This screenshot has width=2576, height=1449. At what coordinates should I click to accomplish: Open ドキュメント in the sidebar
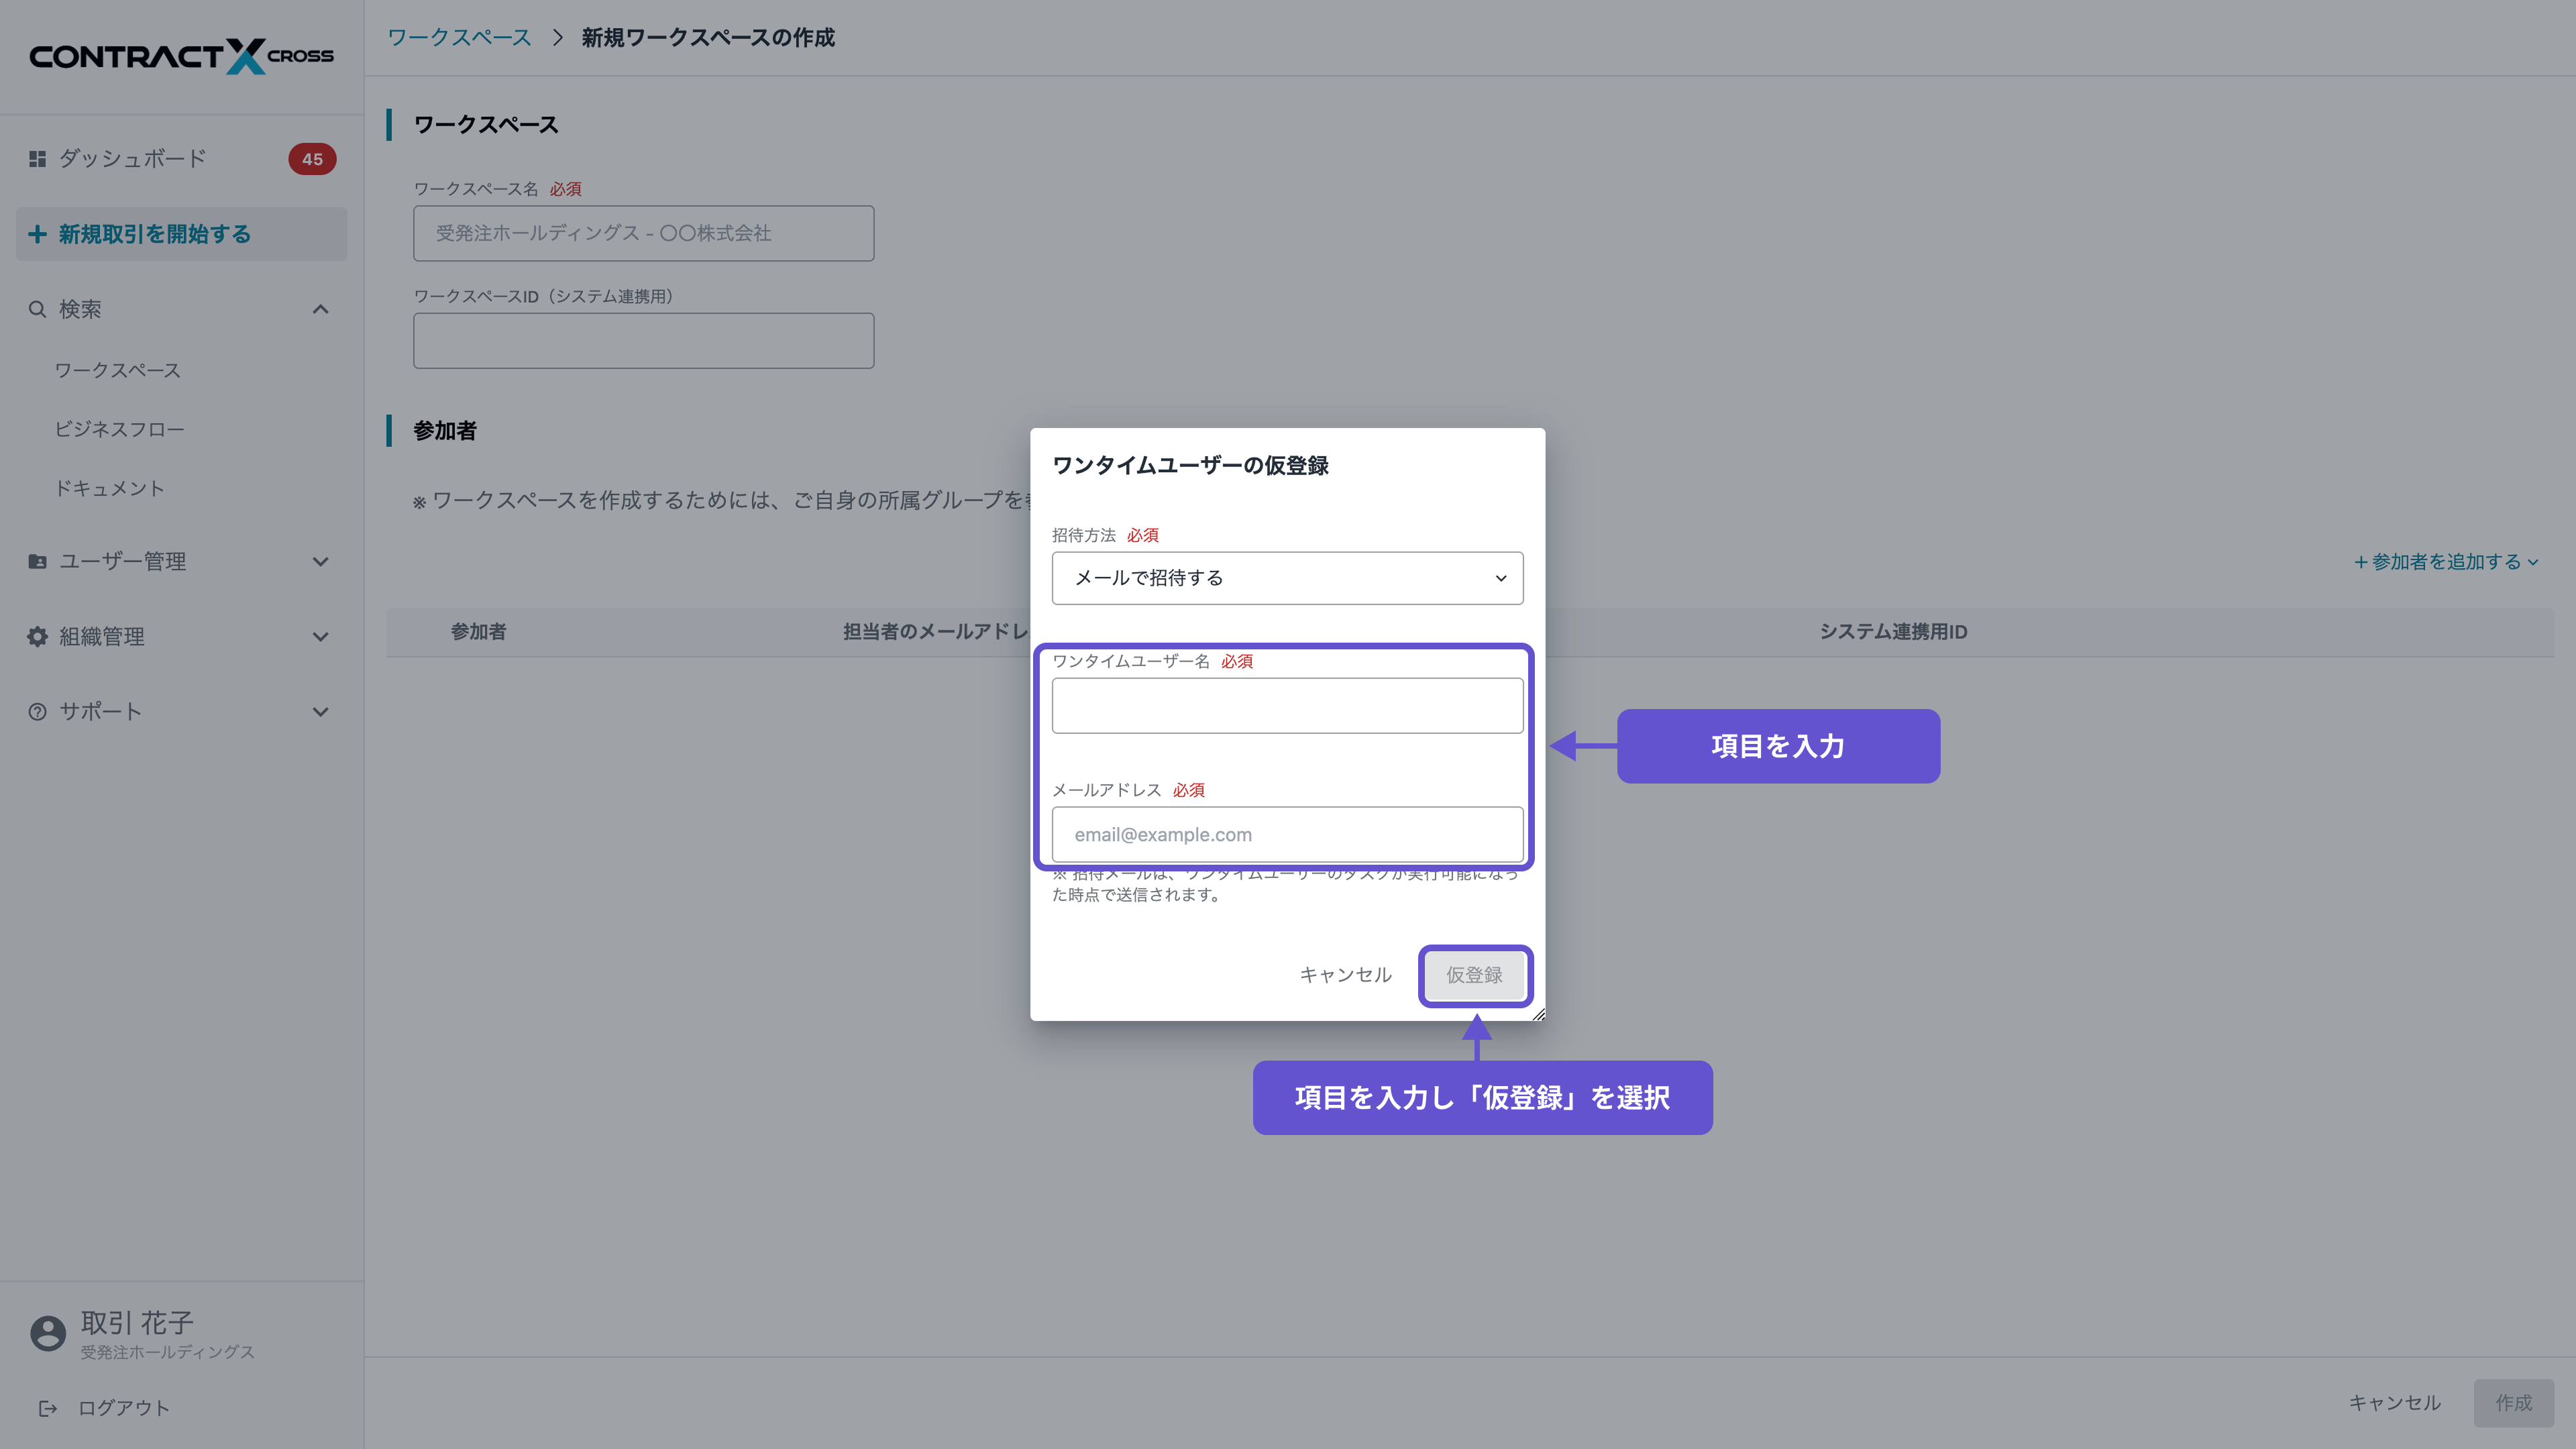109,488
